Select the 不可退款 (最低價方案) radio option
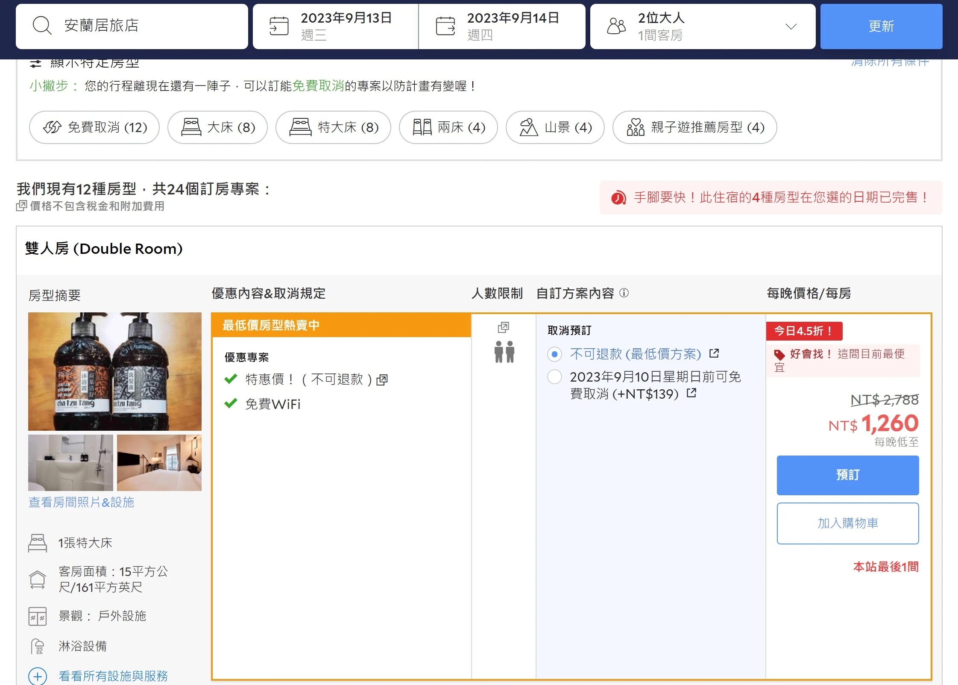The height and width of the screenshot is (685, 958). 554,354
